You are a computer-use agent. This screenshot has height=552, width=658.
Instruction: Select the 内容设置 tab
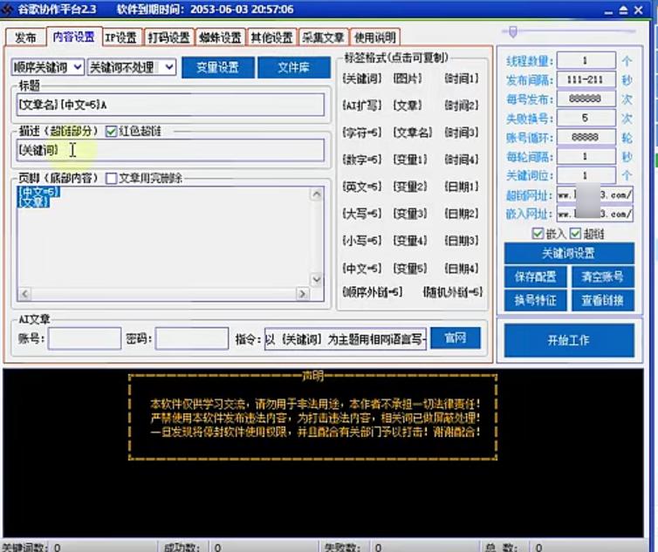[x=74, y=37]
